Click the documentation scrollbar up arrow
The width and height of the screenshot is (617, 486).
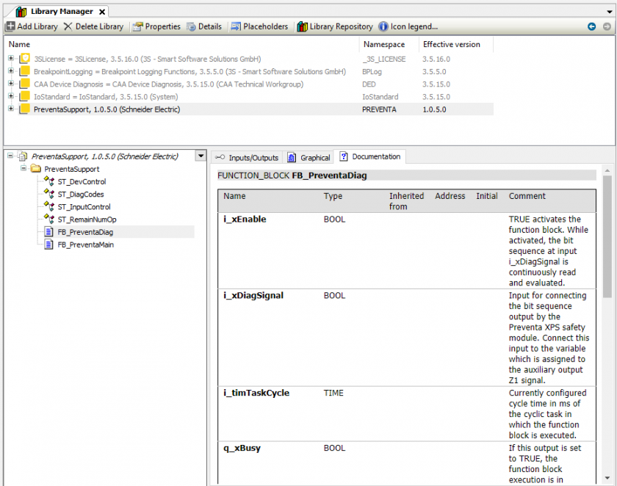607,170
